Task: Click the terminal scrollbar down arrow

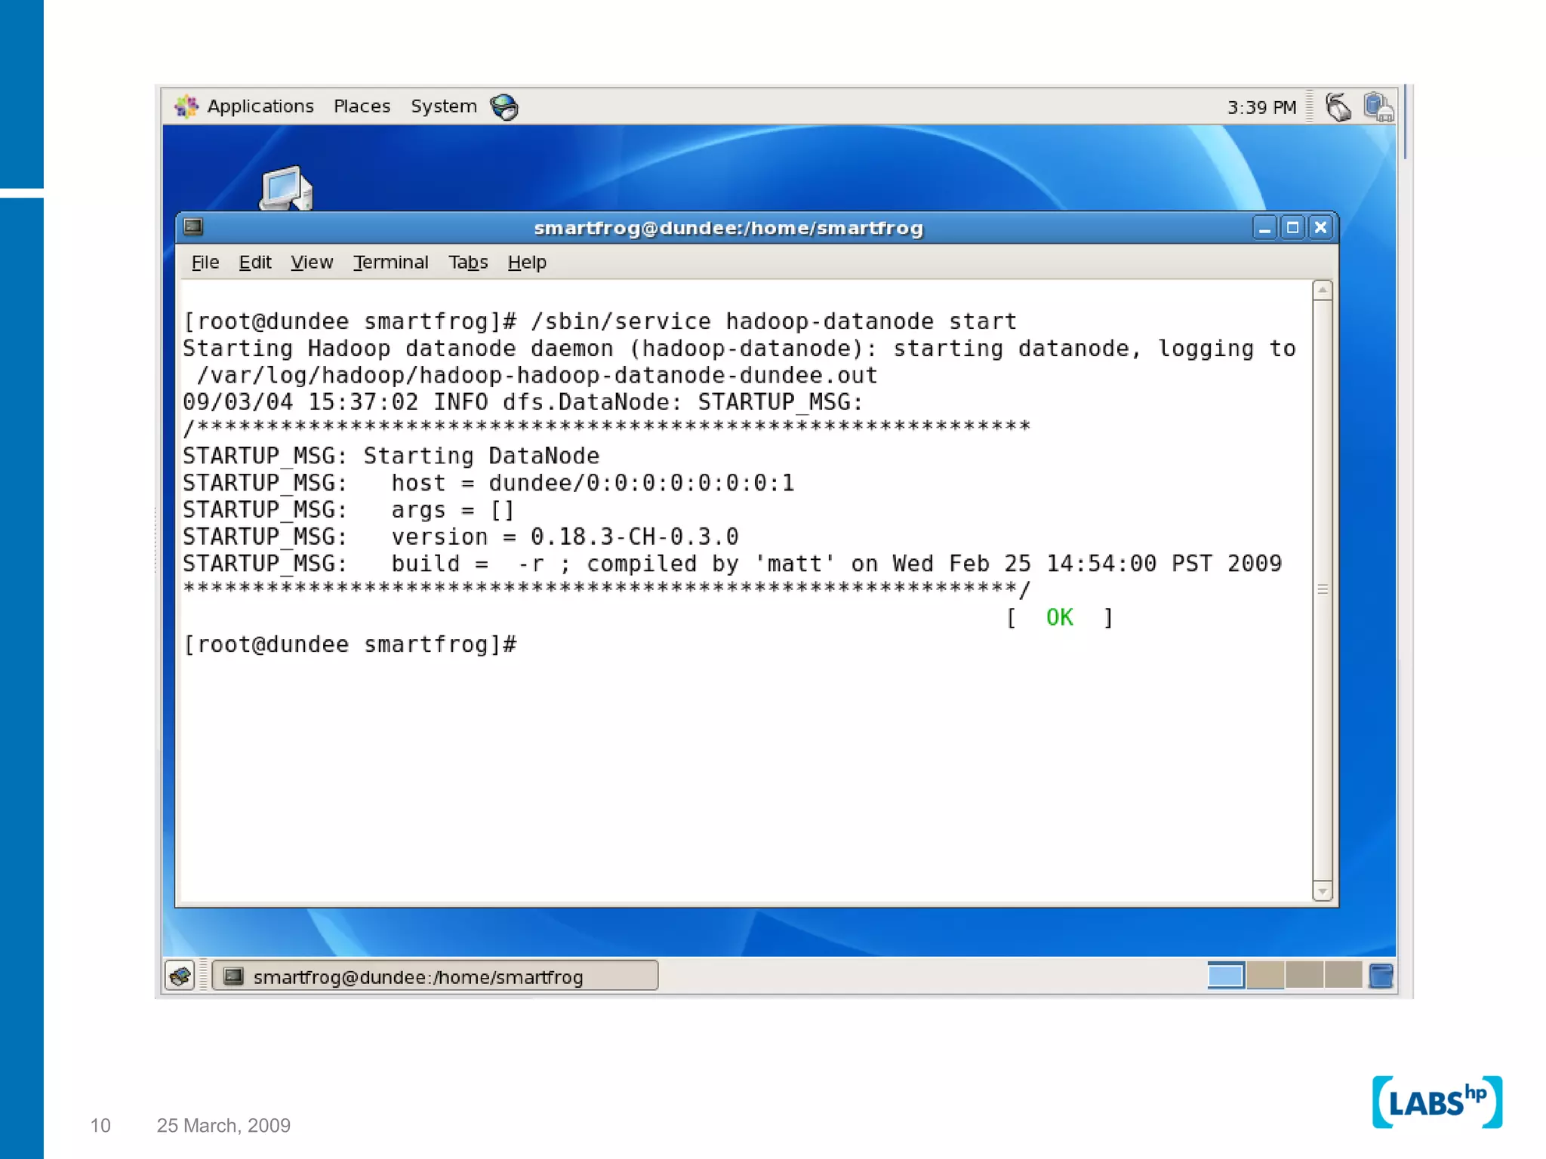Action: pos(1322,891)
